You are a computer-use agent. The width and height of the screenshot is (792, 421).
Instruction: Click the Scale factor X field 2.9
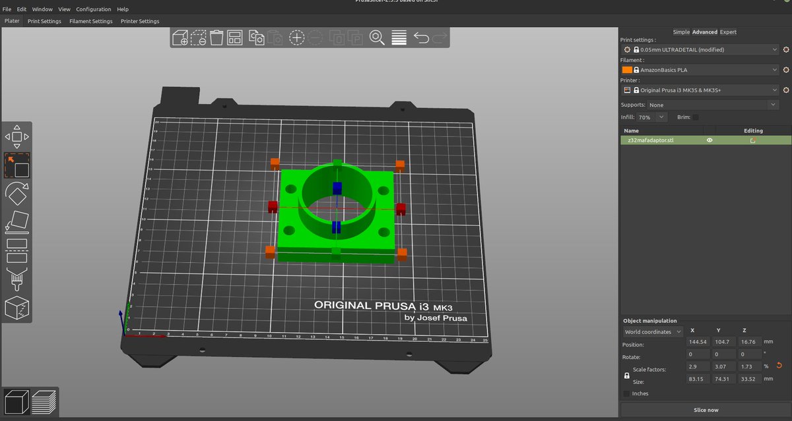(x=698, y=366)
